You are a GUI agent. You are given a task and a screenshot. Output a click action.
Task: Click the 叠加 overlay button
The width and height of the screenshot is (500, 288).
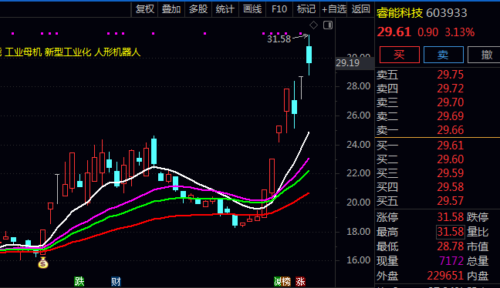(x=171, y=9)
